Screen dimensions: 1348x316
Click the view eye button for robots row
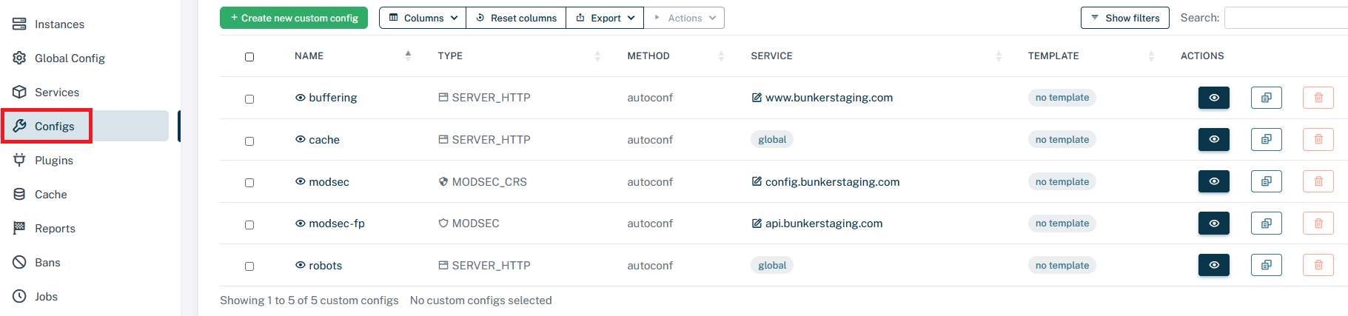pyautogui.click(x=1213, y=265)
